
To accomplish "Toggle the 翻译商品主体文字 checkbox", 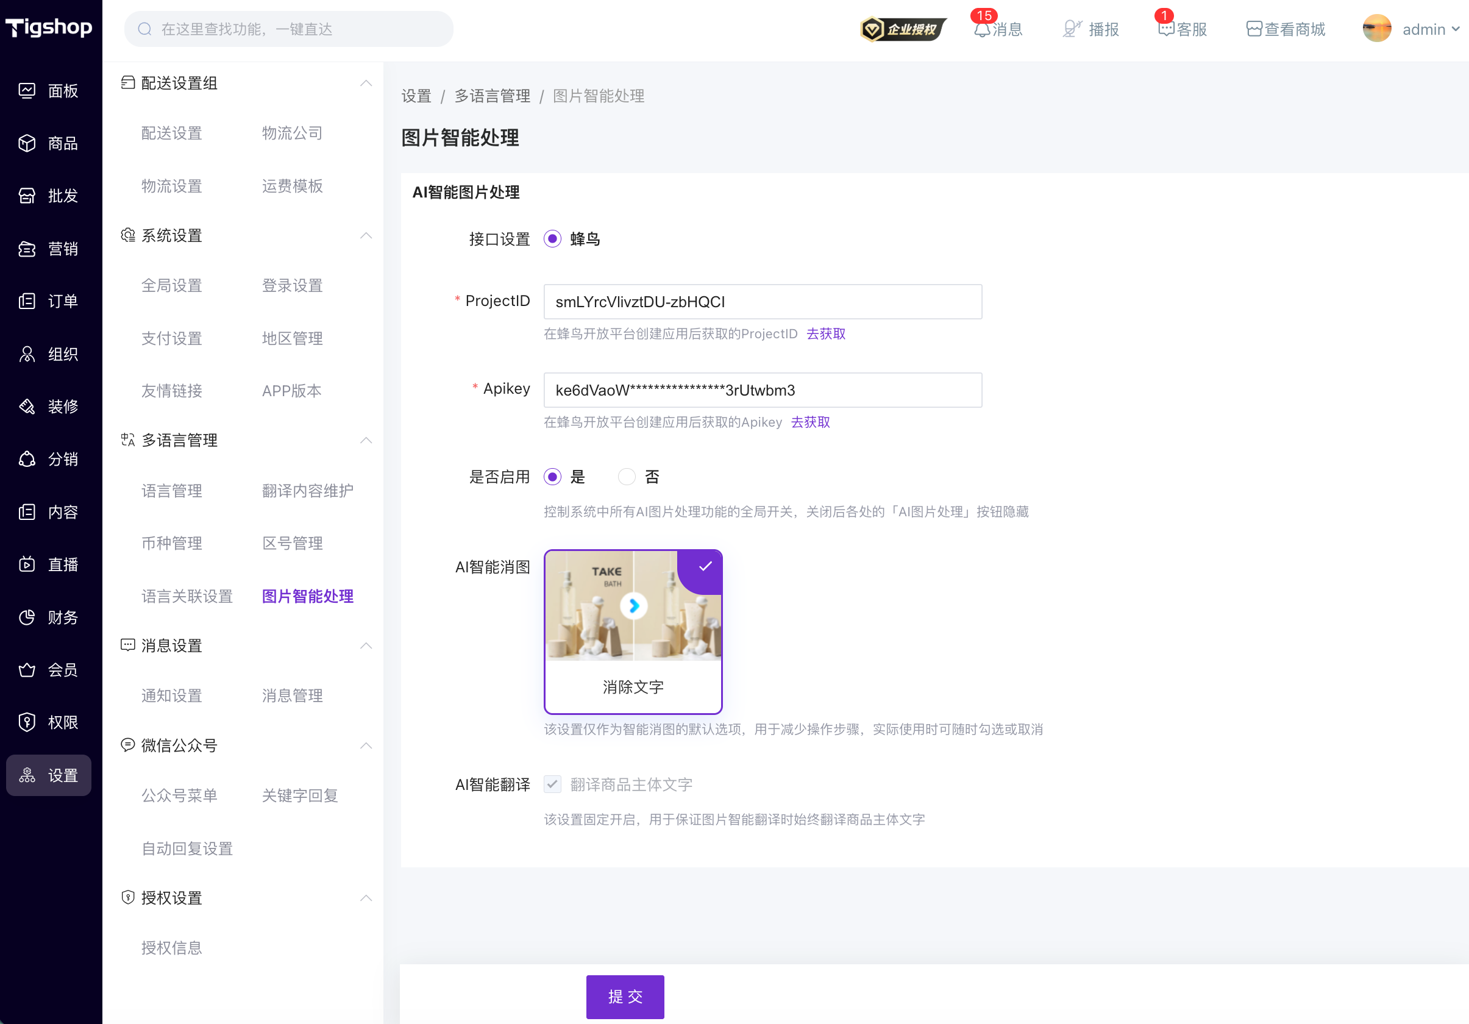I will (x=553, y=785).
